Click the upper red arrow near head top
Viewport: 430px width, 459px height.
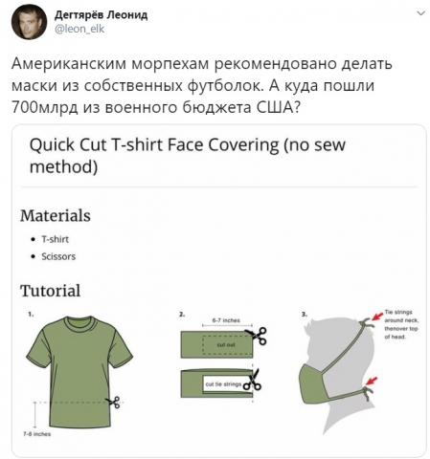point(377,316)
